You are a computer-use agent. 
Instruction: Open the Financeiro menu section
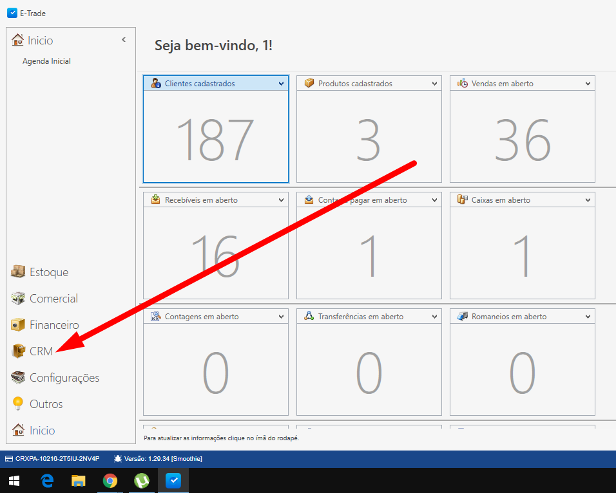click(54, 324)
